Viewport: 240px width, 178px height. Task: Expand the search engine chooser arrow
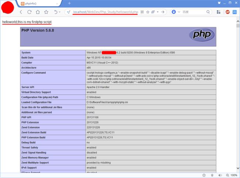pyautogui.click(x=179, y=12)
